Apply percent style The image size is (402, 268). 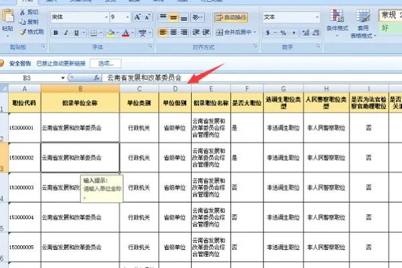pos(283,33)
